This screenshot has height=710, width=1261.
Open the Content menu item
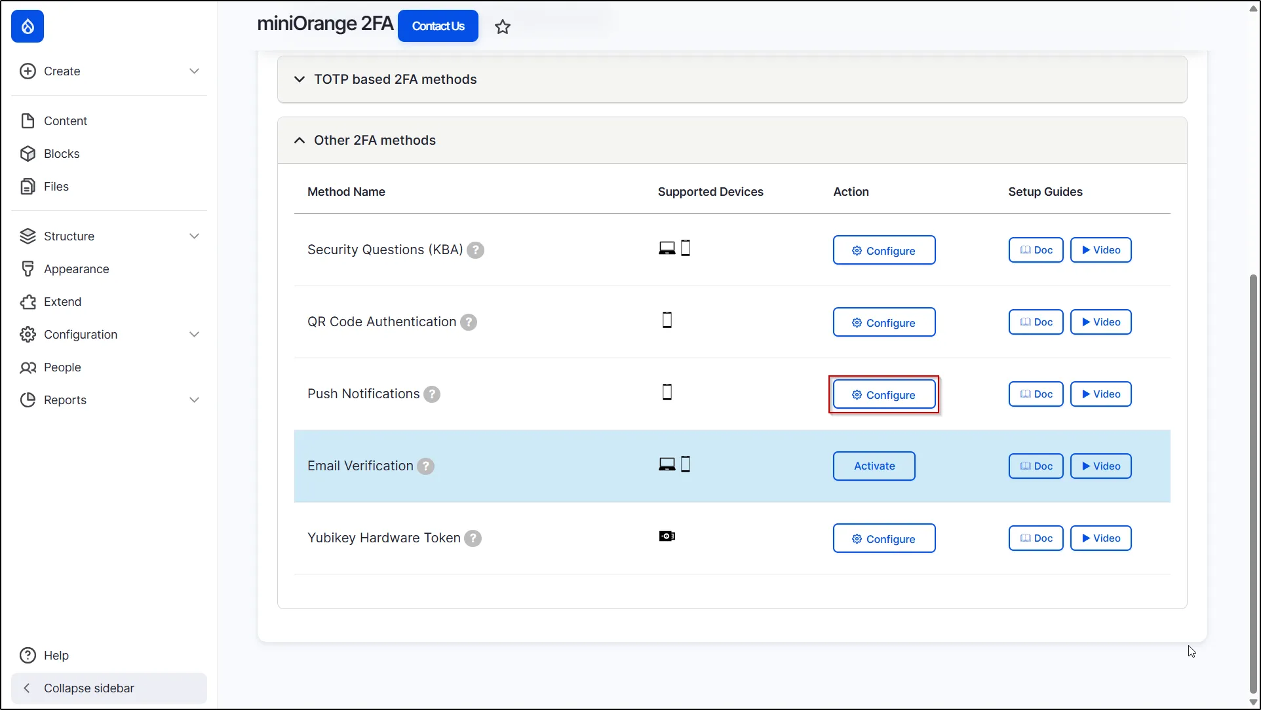click(x=66, y=121)
